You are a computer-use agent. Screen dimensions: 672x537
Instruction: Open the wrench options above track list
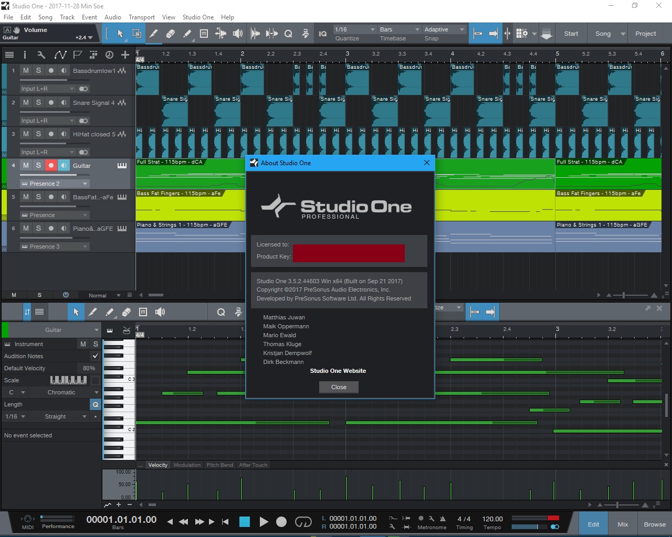41,55
